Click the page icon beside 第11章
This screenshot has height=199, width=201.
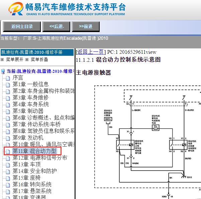click(x=8, y=152)
